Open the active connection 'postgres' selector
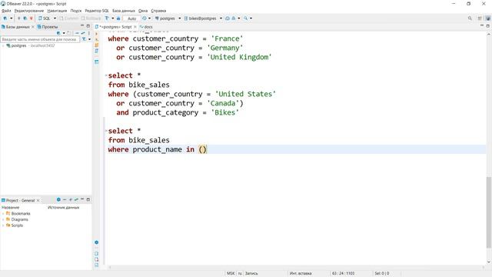The image size is (492, 277). 168,18
